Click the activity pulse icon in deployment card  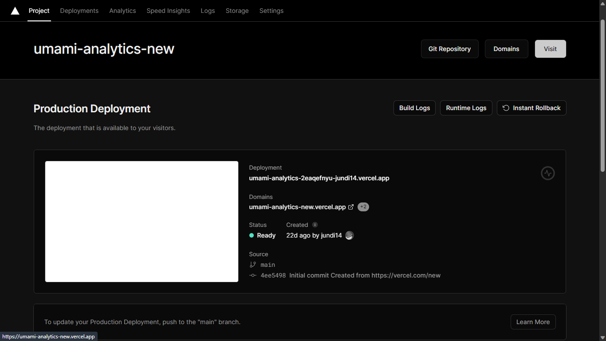pyautogui.click(x=548, y=173)
